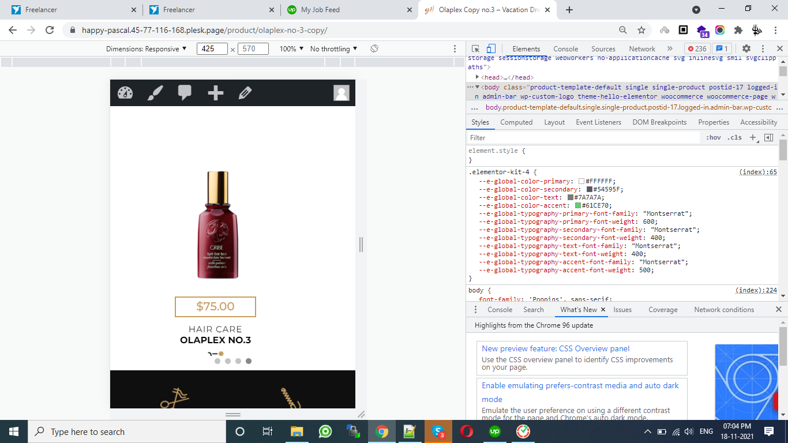The height and width of the screenshot is (443, 788).
Task: Click the #54595F secondary color swatch
Action: 590,189
